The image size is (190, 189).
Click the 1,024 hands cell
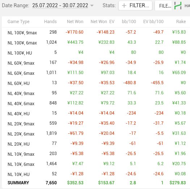click(51, 42)
